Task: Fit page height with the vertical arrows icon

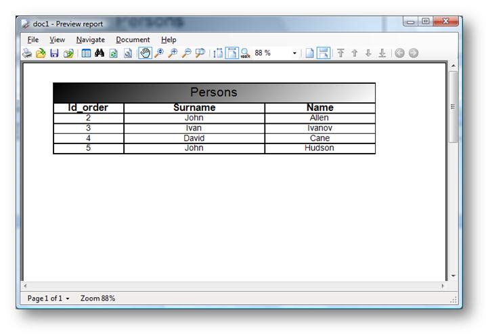Action: pos(218,53)
